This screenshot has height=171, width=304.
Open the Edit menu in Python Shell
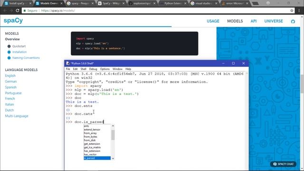75,69
